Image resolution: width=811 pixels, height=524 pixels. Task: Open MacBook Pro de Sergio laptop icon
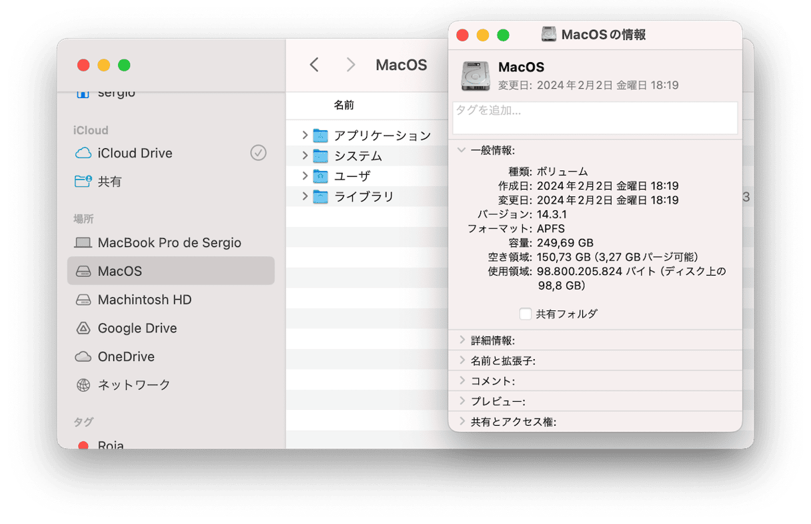pos(83,243)
